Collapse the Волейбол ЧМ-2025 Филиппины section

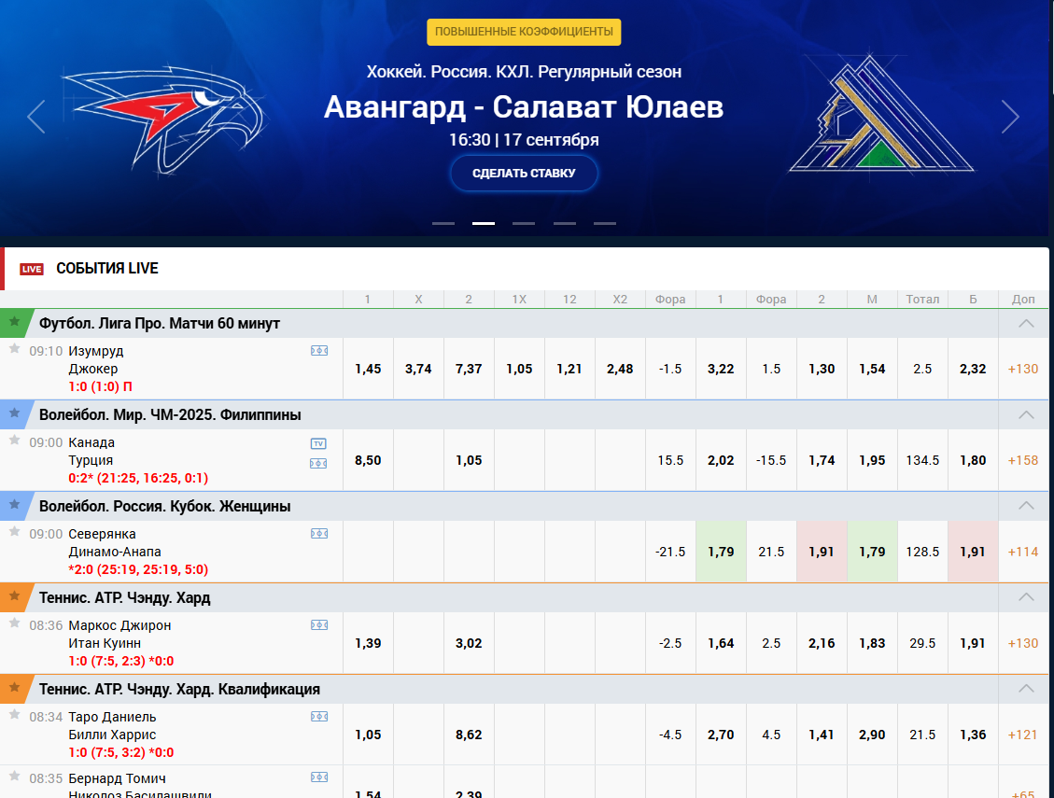click(x=1026, y=414)
